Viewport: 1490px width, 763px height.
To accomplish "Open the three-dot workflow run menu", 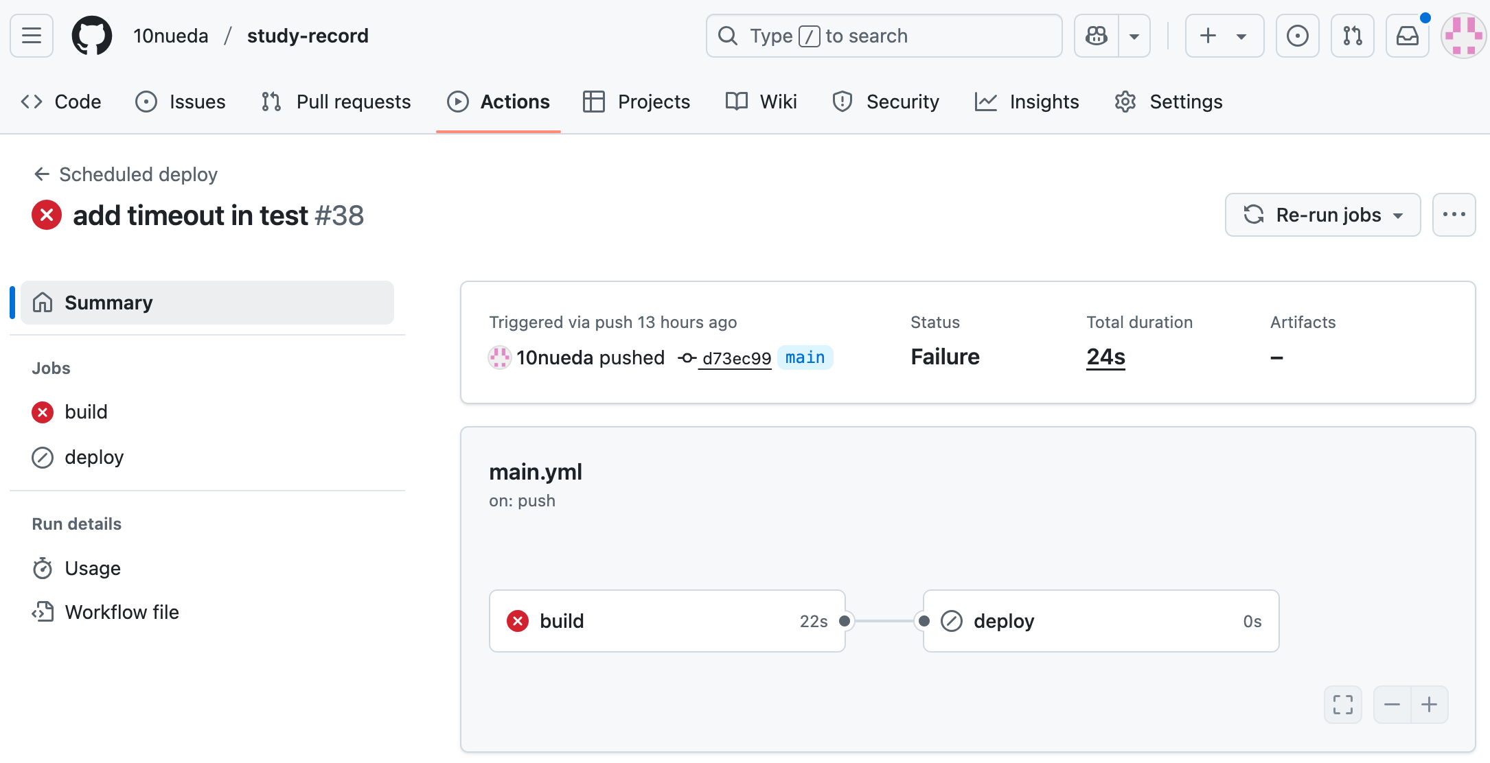I will tap(1454, 215).
